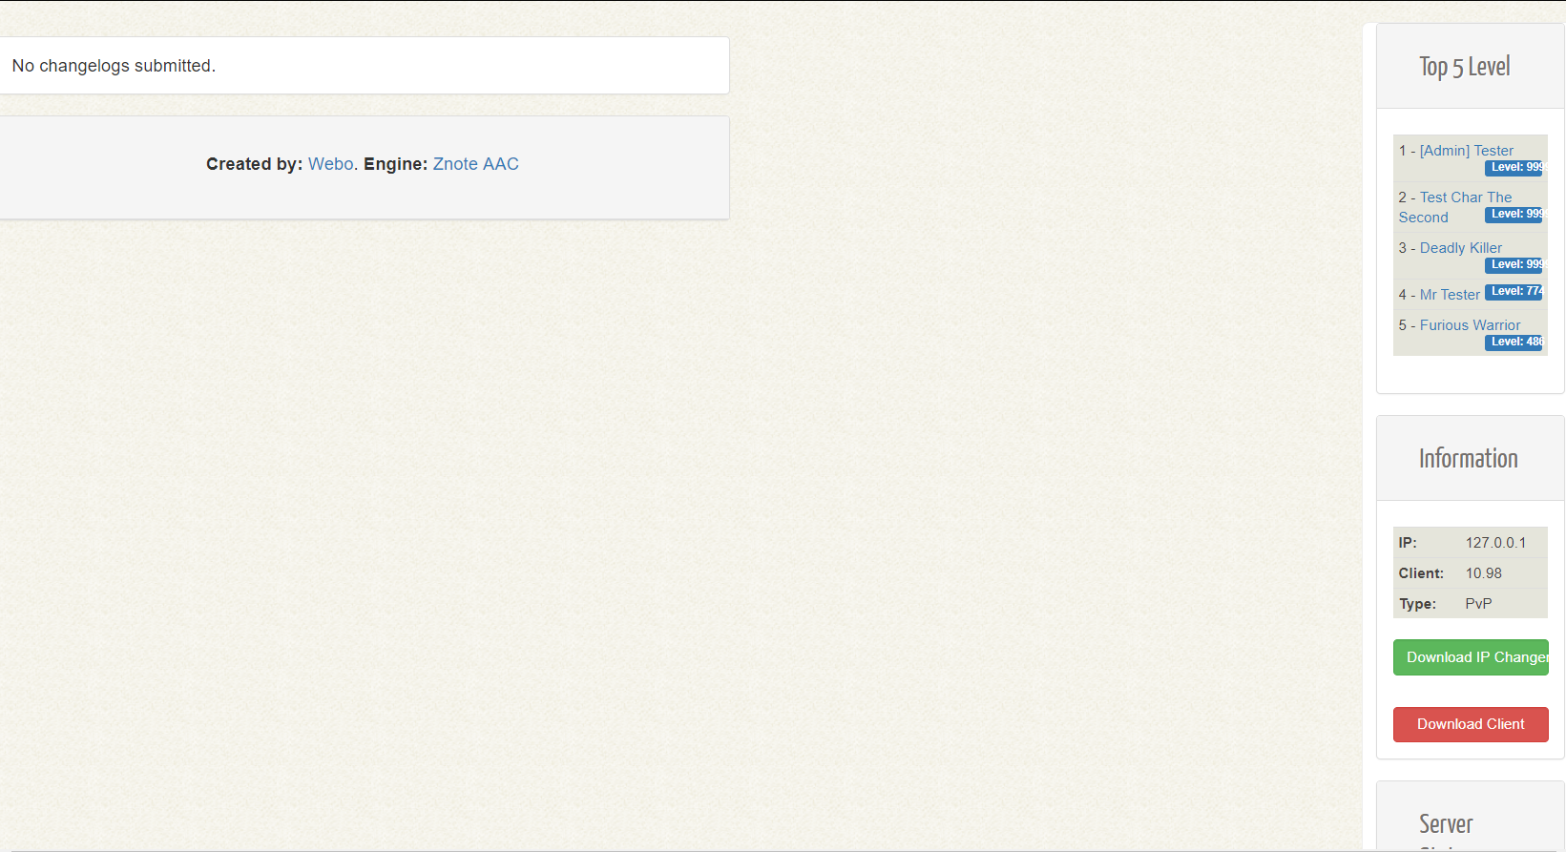This screenshot has height=852, width=1566.
Task: Click the Level badge next to Mr Tester
Action: (1514, 292)
